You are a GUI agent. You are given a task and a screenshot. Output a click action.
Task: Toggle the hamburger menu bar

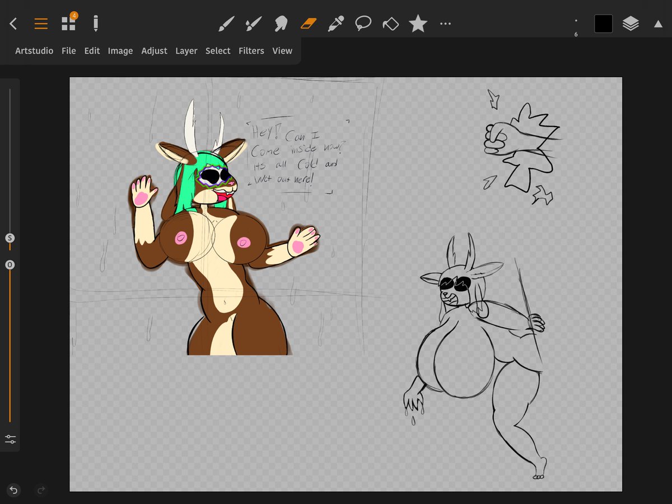pos(41,24)
